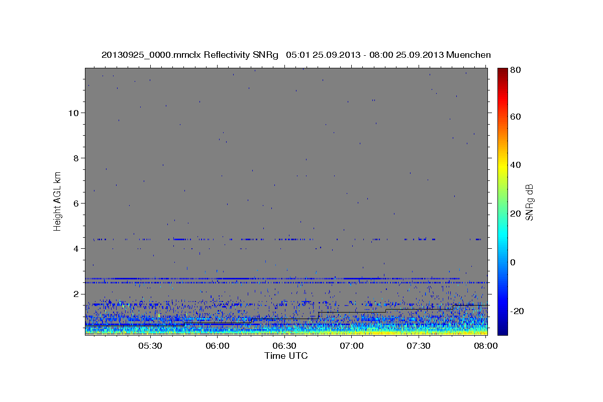Click the height tick label 6

pos(75,203)
